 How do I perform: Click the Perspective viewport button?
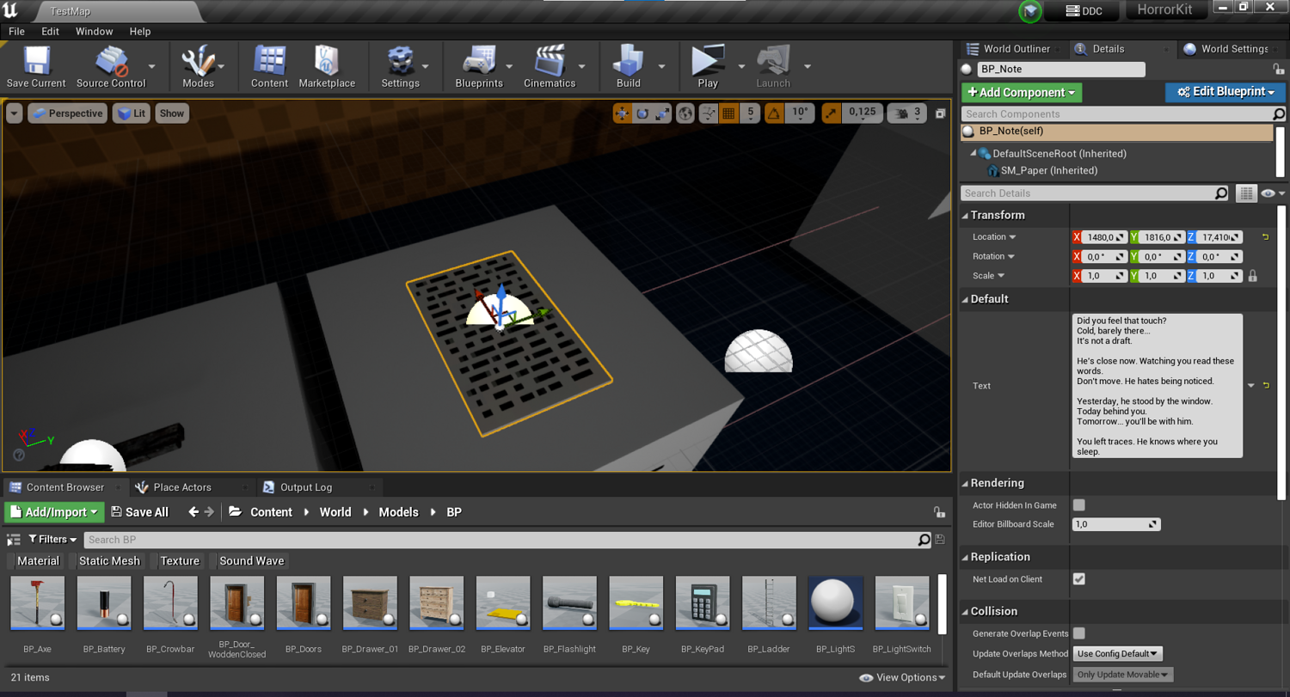click(x=67, y=113)
